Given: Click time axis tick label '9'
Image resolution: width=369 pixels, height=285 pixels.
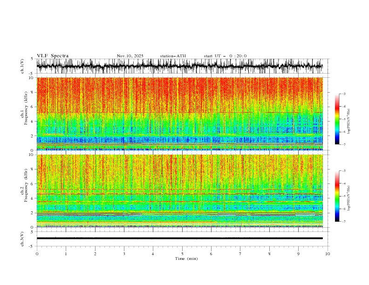Looking at the screenshot, I should point(298,254).
